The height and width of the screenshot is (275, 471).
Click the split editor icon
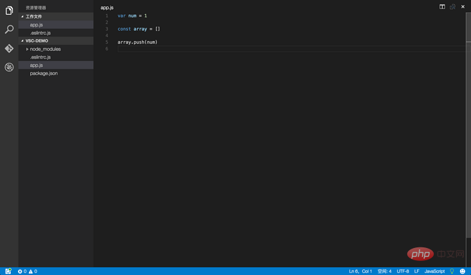(442, 7)
